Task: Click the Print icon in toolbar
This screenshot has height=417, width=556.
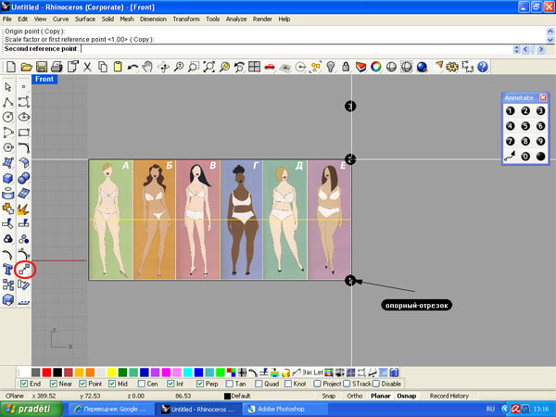Action: pyautogui.click(x=57, y=67)
